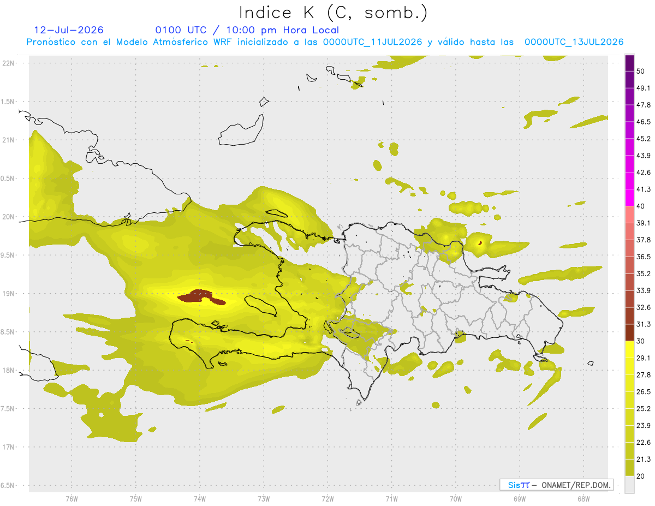The height and width of the screenshot is (506, 655).
Task: Click the 'Pronóstico con el Modelo Atmósferico WRF' line
Action: [x=325, y=42]
